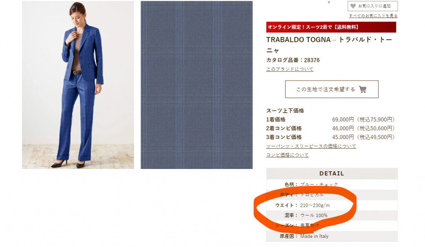
Task: Click the red オンライン限定 free shipping banner
Action: (x=331, y=27)
